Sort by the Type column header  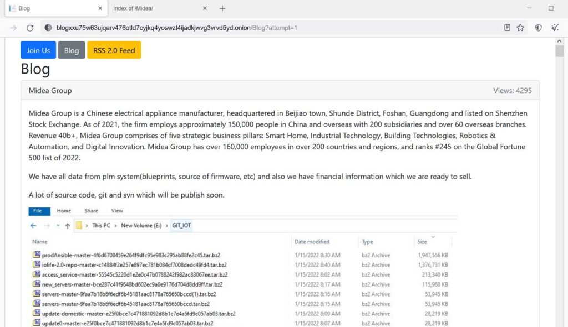[367, 242]
